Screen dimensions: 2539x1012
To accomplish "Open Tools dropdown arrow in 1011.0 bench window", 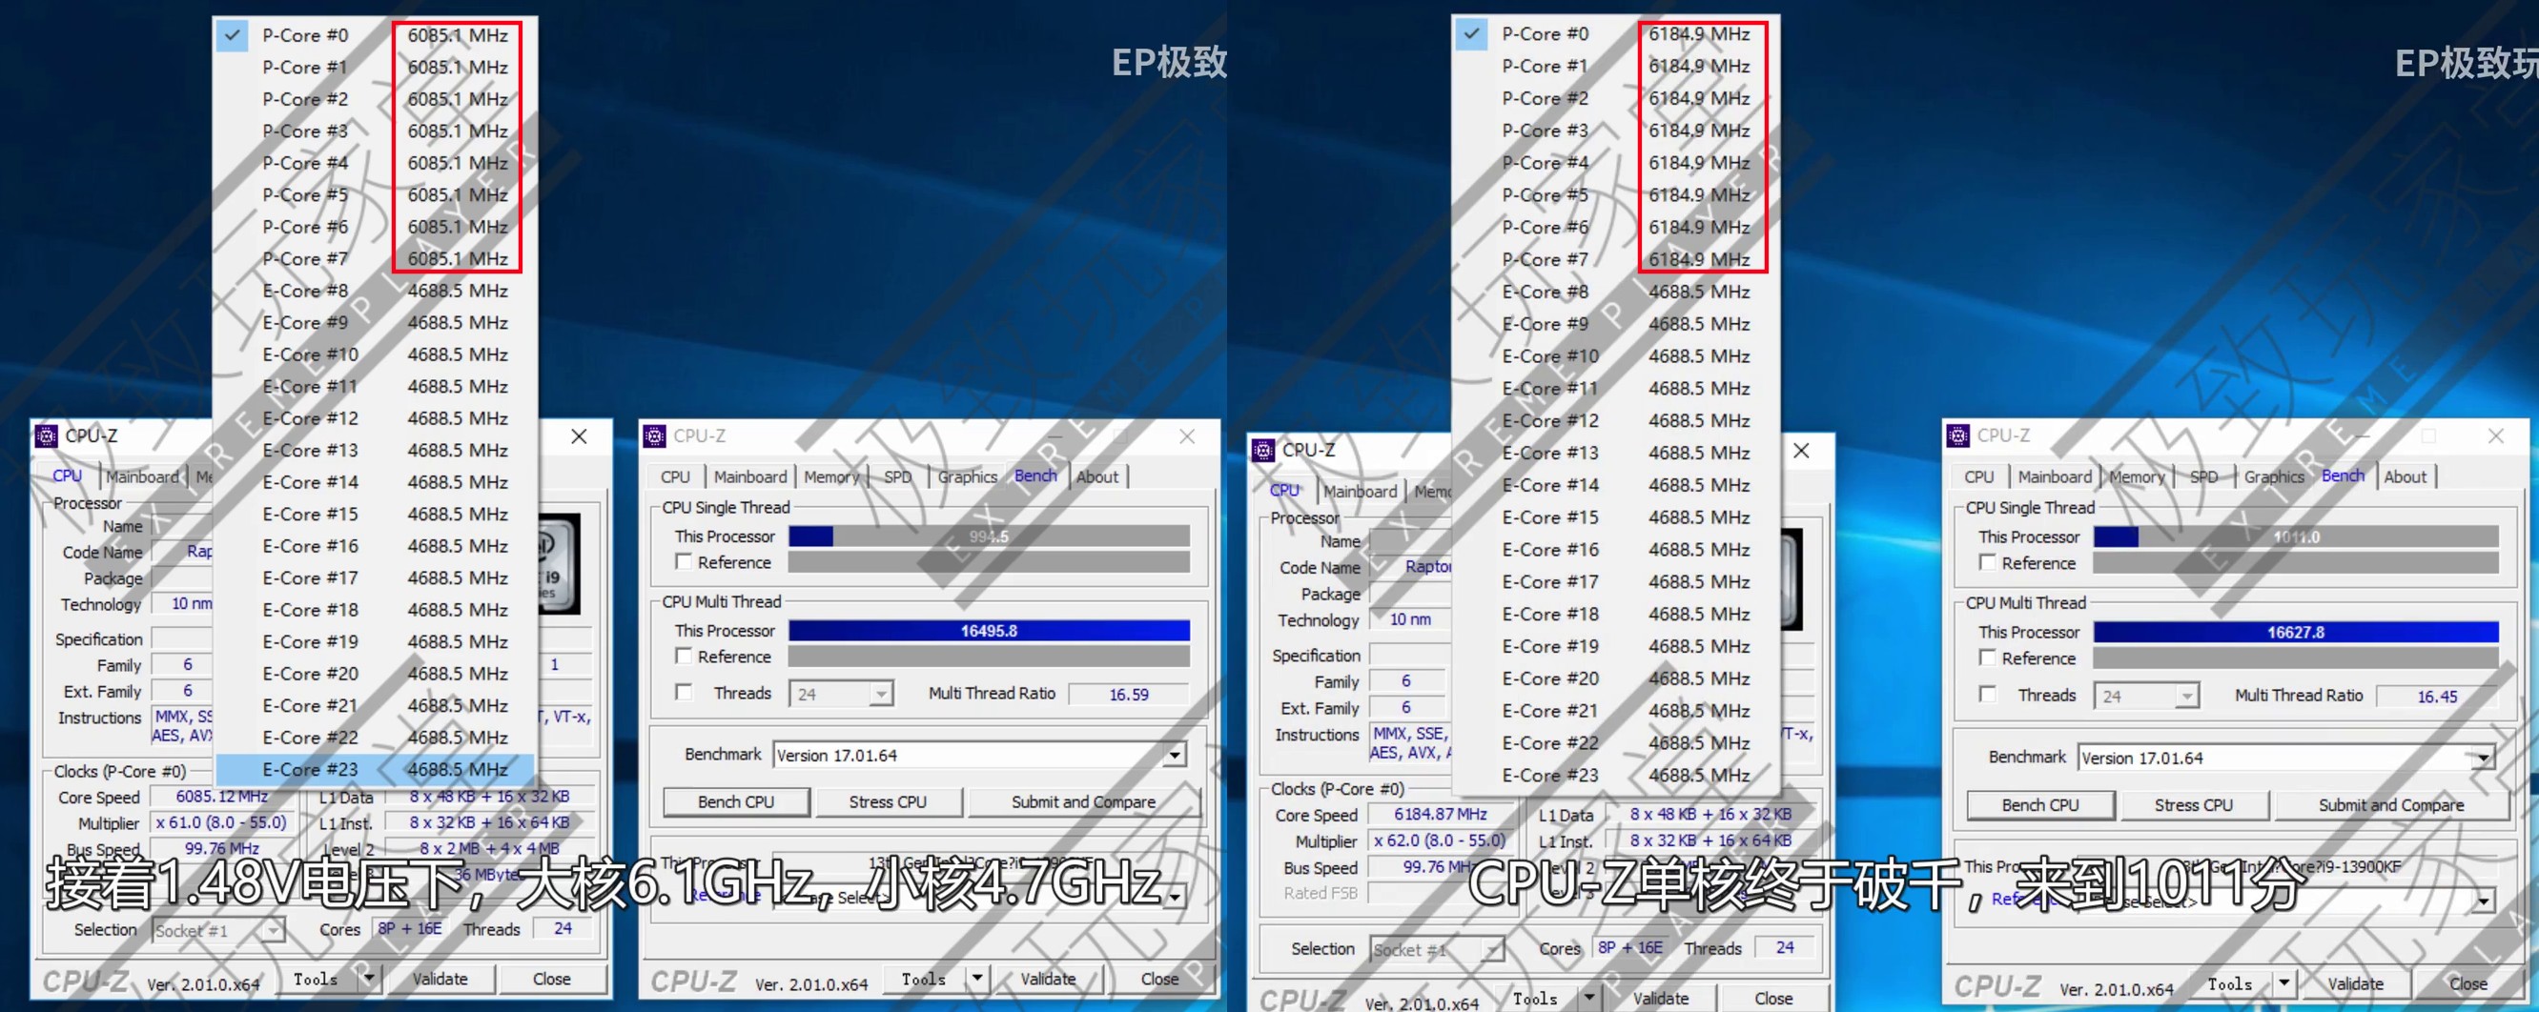I will tap(2283, 983).
